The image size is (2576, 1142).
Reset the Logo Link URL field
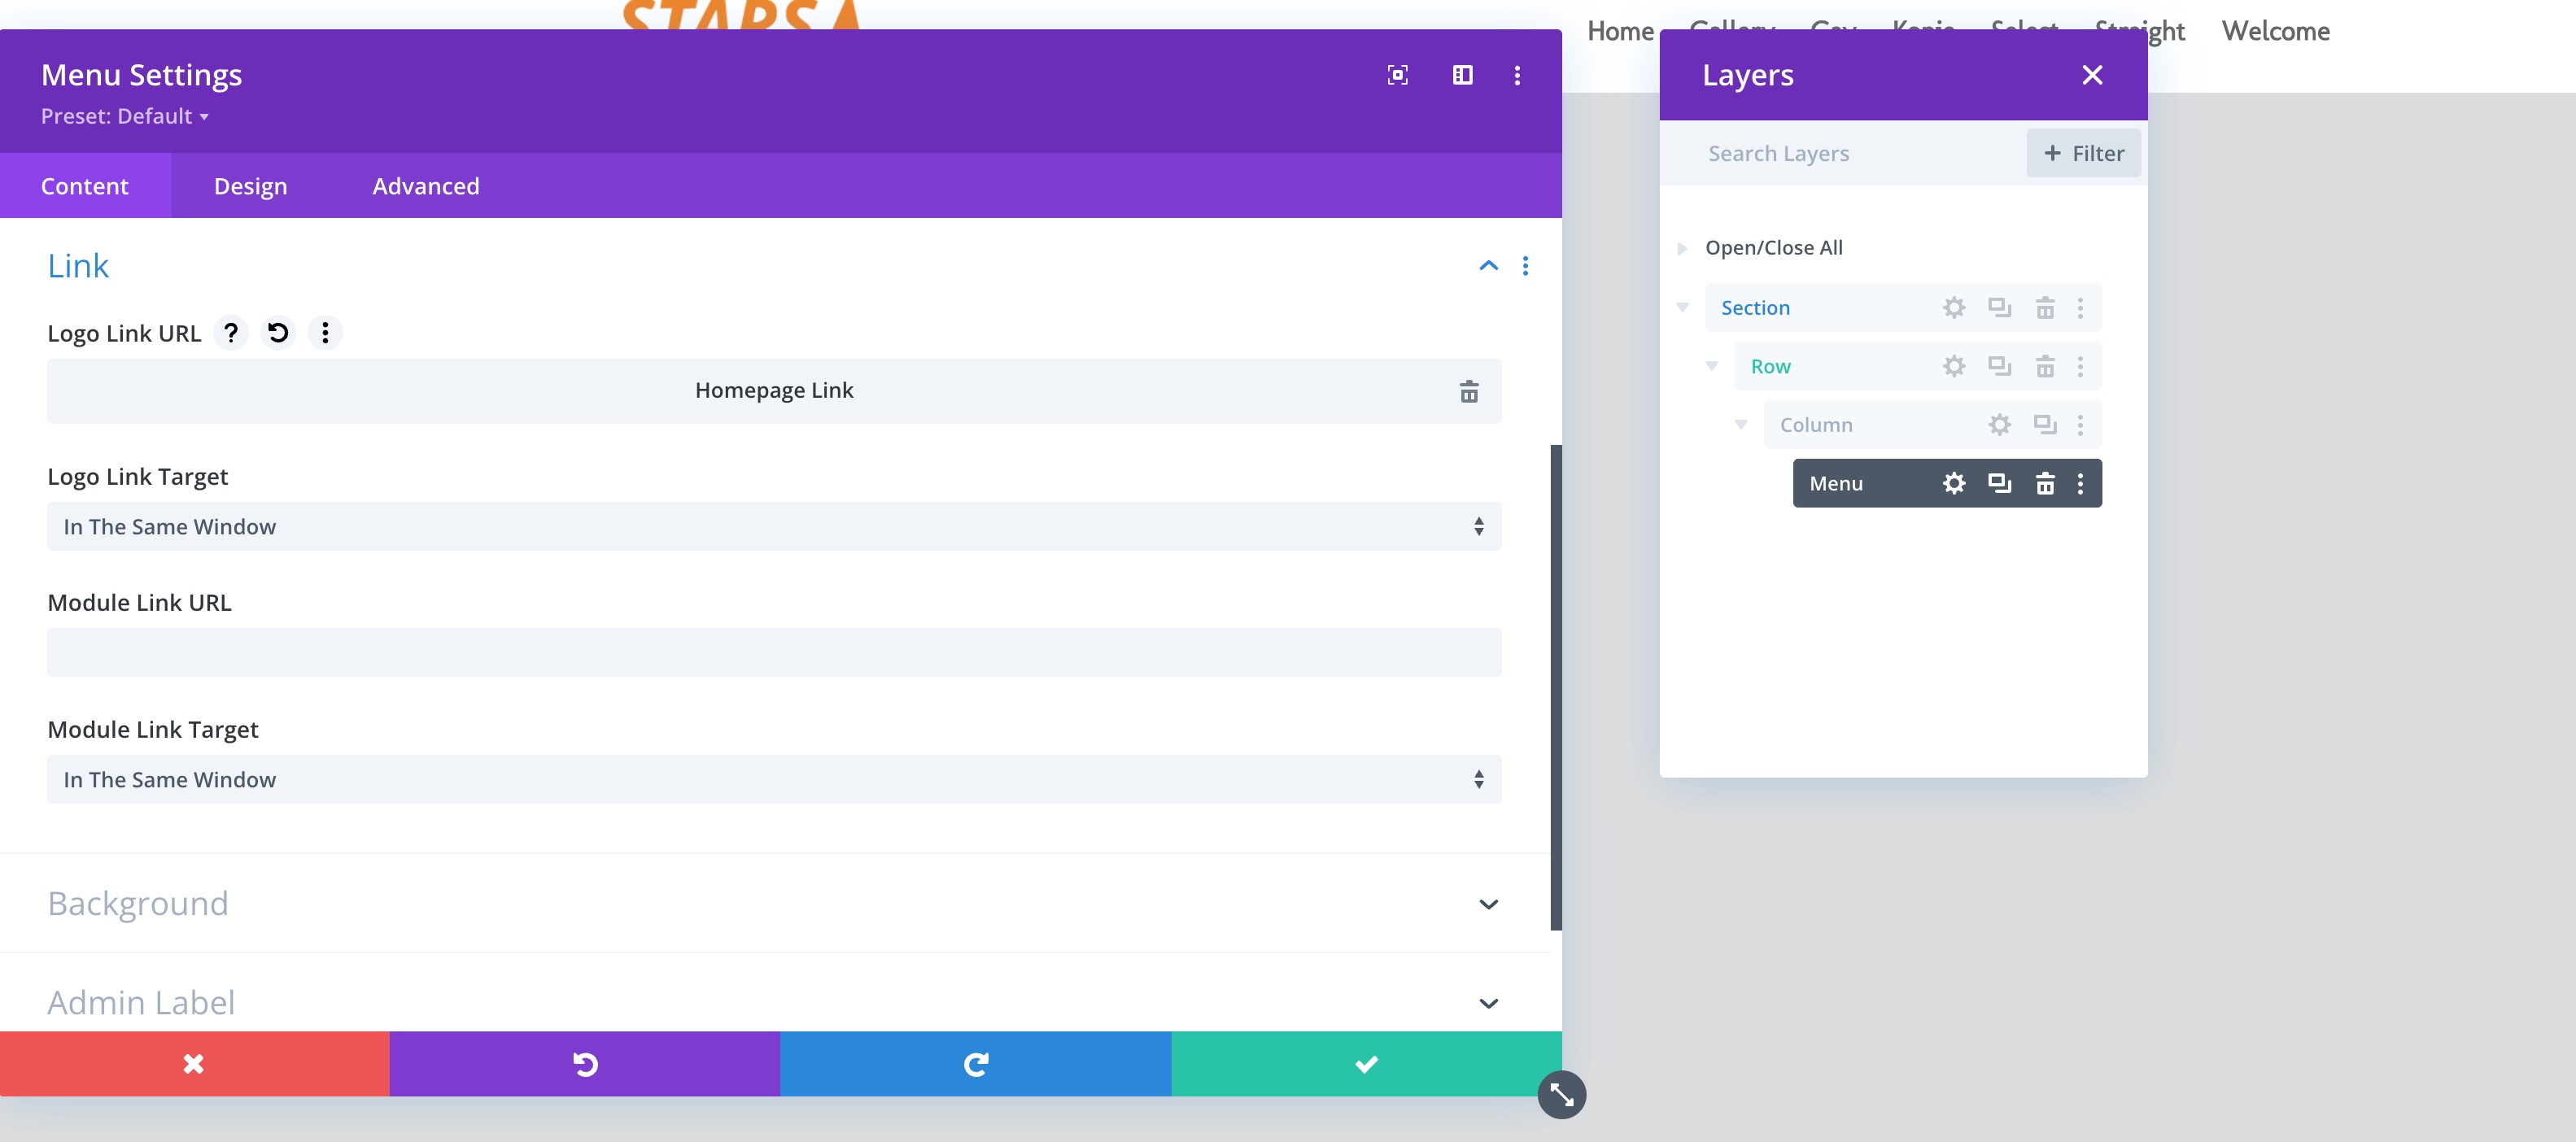278,332
